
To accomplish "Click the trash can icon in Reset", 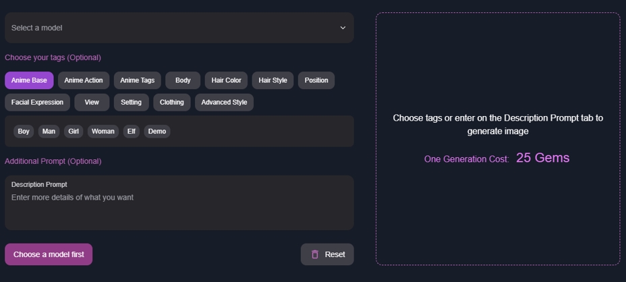I will coord(315,254).
